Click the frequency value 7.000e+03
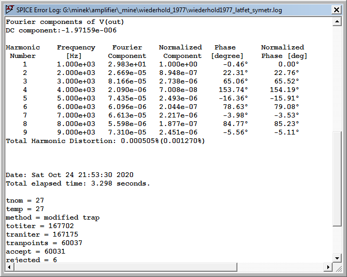 click(x=76, y=115)
